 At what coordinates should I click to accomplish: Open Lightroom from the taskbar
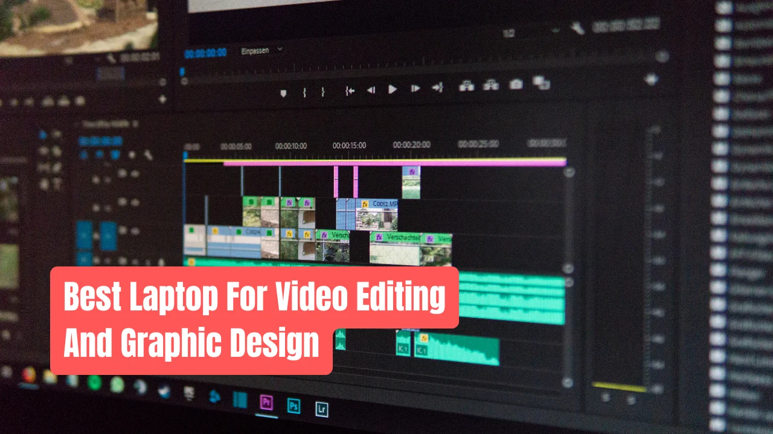(x=321, y=409)
